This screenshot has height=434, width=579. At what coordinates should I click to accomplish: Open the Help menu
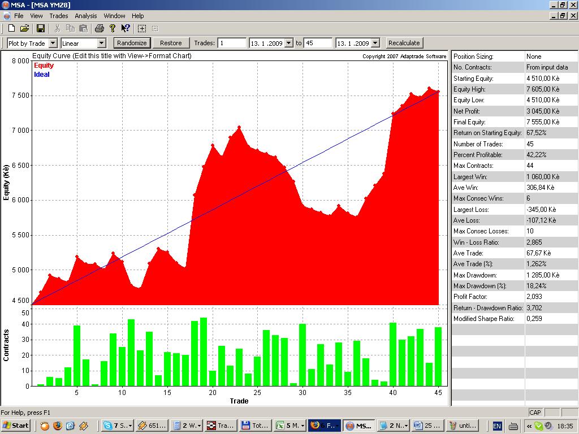(138, 16)
